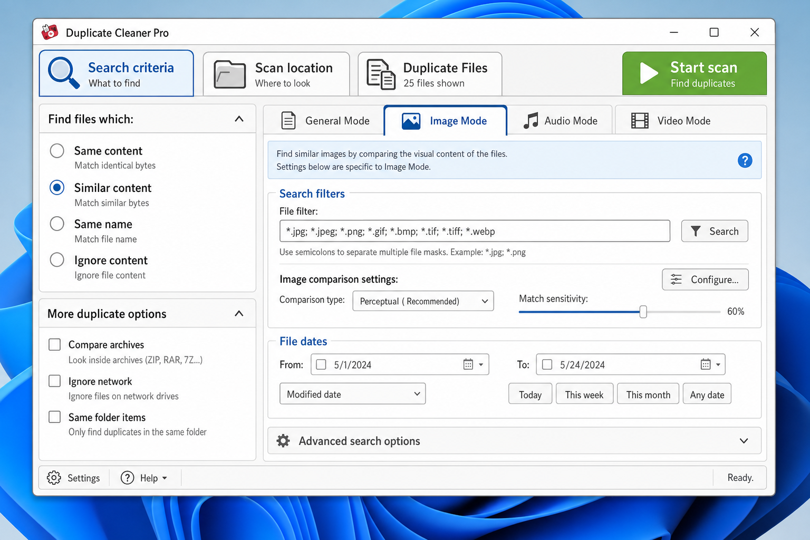Tick the To date checkbox

(x=547, y=364)
